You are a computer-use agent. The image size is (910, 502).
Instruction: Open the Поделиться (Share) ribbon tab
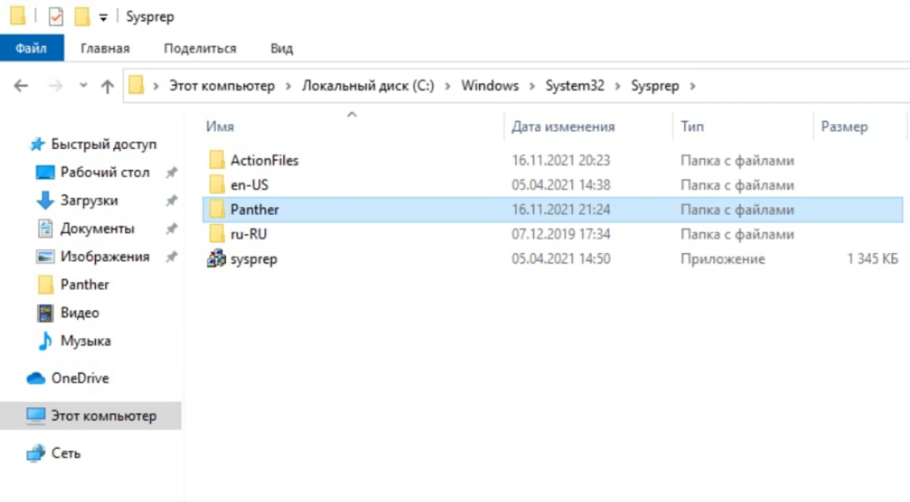pos(200,49)
